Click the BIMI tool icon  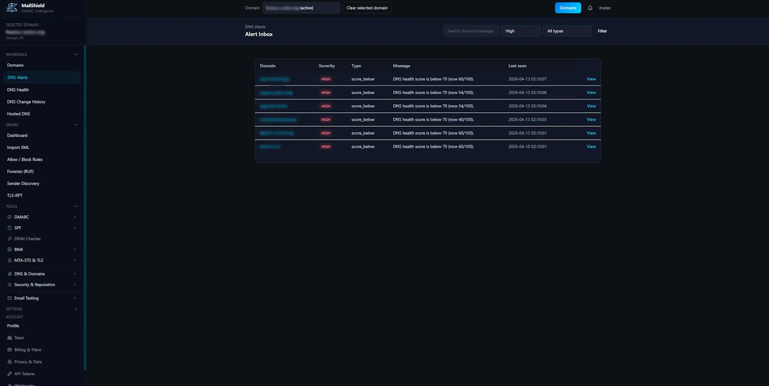pyautogui.click(x=10, y=250)
